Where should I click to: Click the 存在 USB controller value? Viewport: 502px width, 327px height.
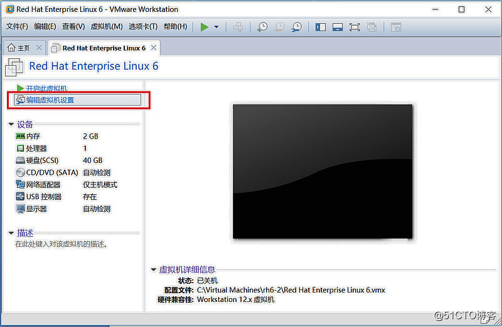[x=90, y=197]
